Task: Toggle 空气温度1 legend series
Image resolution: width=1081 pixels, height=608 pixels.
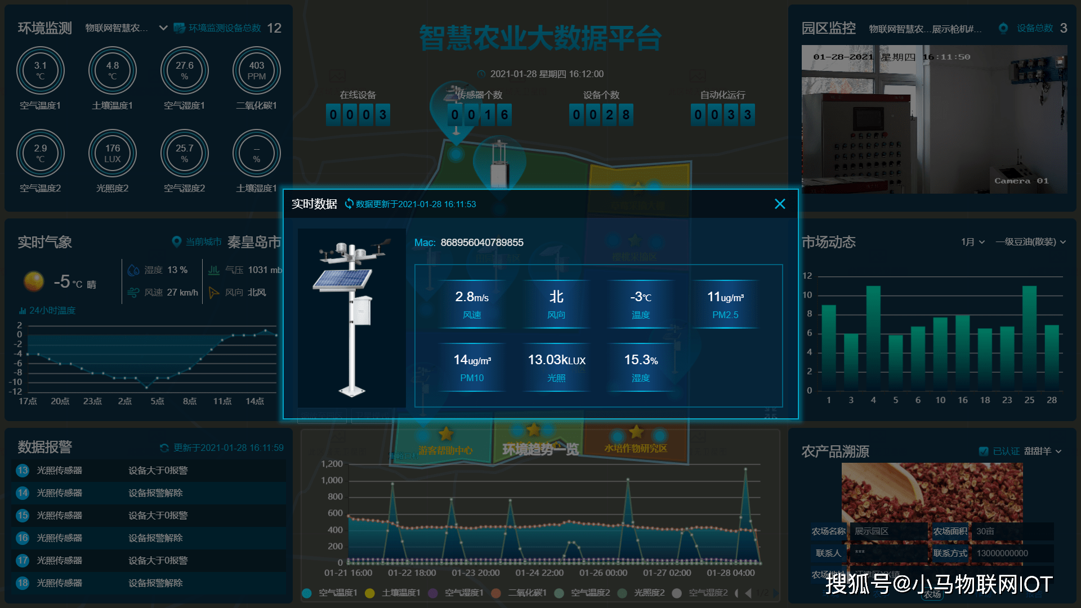Action: click(330, 593)
